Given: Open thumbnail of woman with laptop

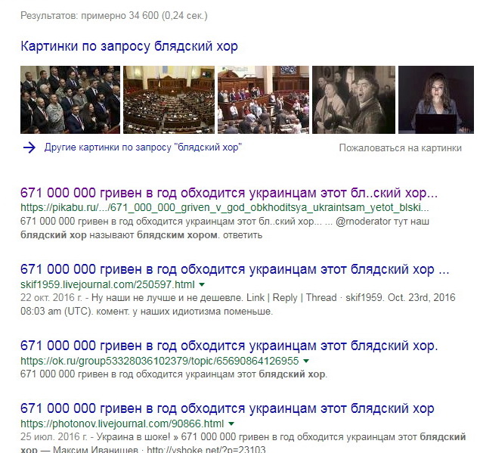Looking at the screenshot, I should (x=436, y=100).
